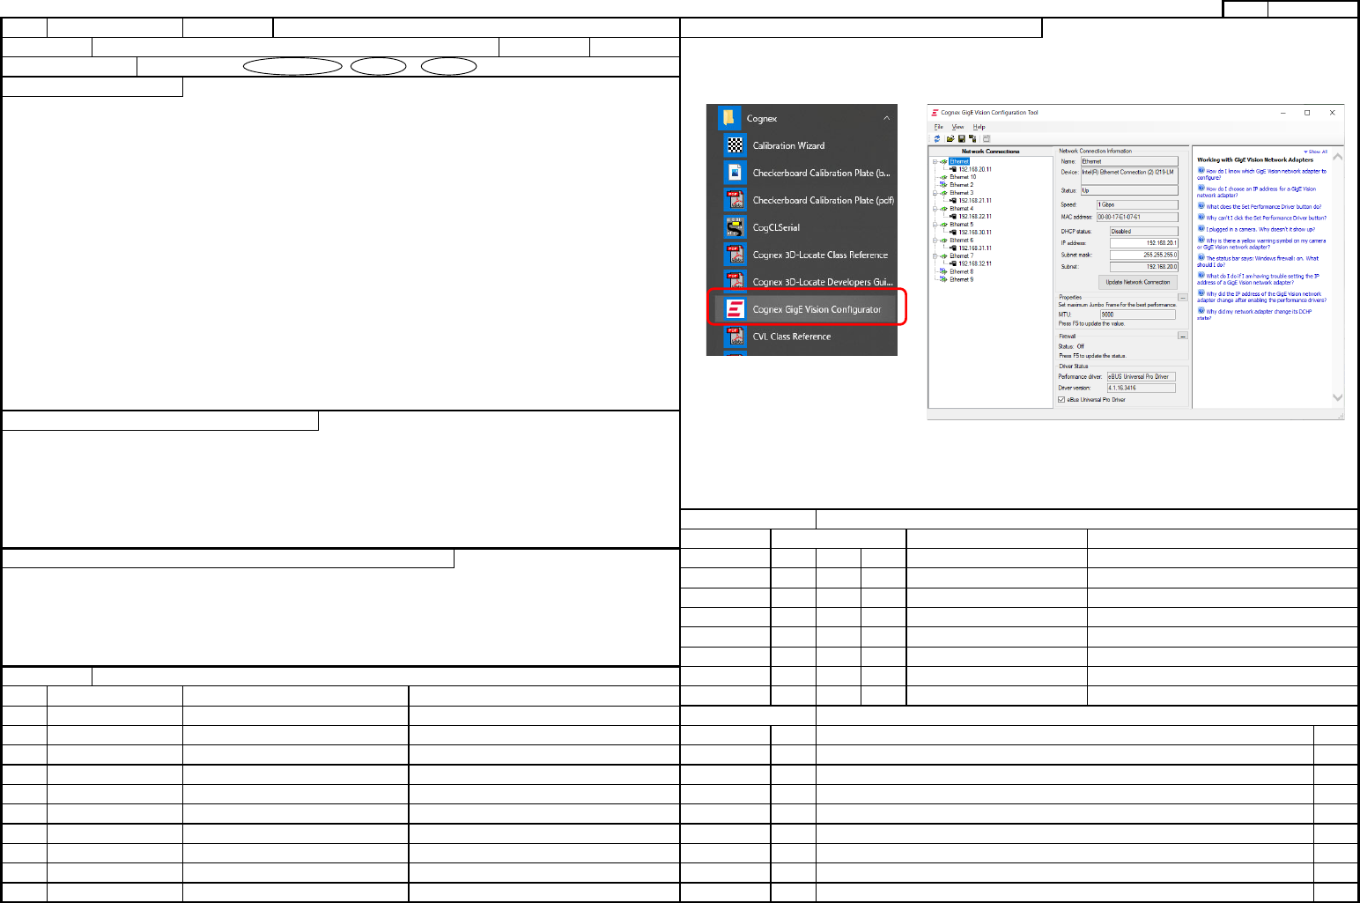The height and width of the screenshot is (903, 1360).
Task: Click the adapter icon next to Ethernet 2
Action: [944, 185]
